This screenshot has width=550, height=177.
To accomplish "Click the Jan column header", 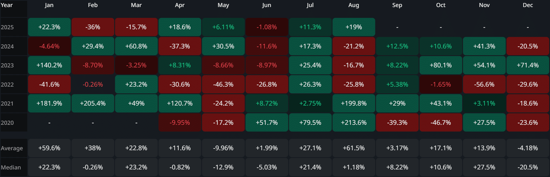I will tap(49, 5).
